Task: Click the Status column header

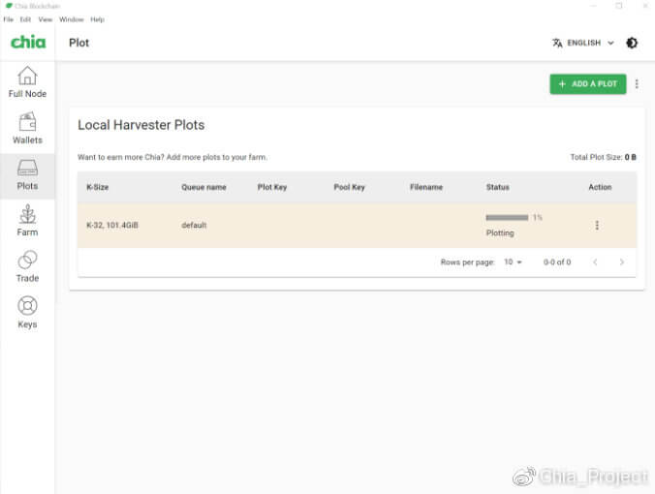Action: (x=497, y=187)
